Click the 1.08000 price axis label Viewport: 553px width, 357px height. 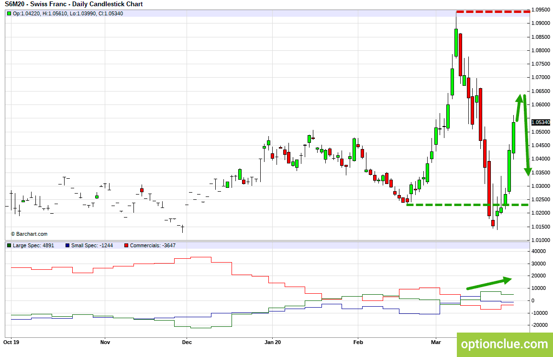[541, 50]
